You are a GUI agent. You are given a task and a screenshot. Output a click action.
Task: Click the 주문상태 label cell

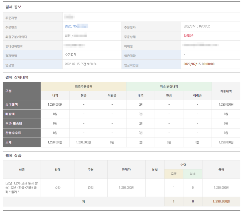pos(151,36)
